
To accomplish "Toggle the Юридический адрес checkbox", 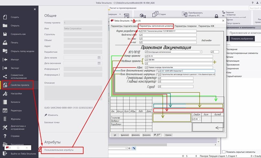I will tap(141, 35).
